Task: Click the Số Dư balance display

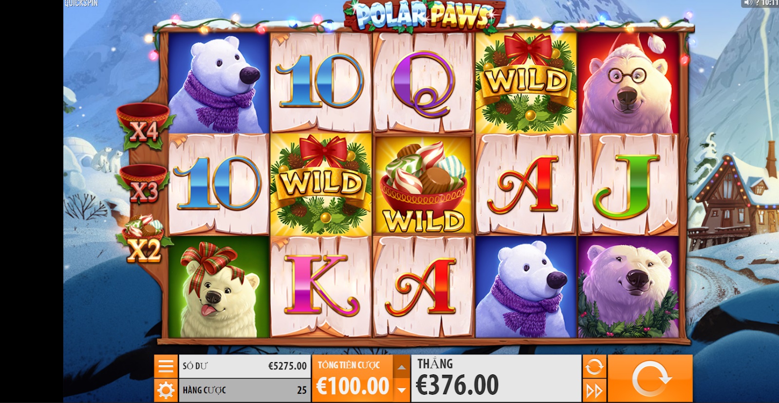Action: [244, 366]
